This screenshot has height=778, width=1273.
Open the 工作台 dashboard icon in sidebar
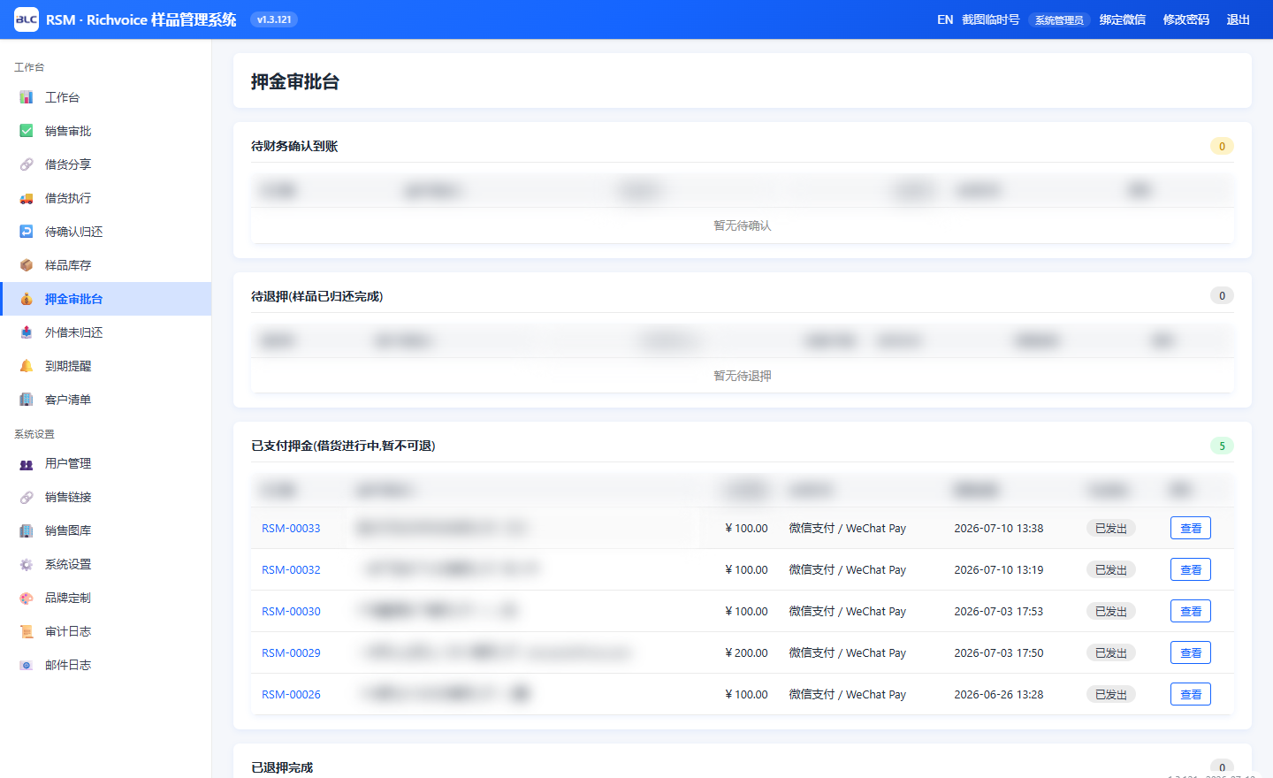[x=27, y=97]
